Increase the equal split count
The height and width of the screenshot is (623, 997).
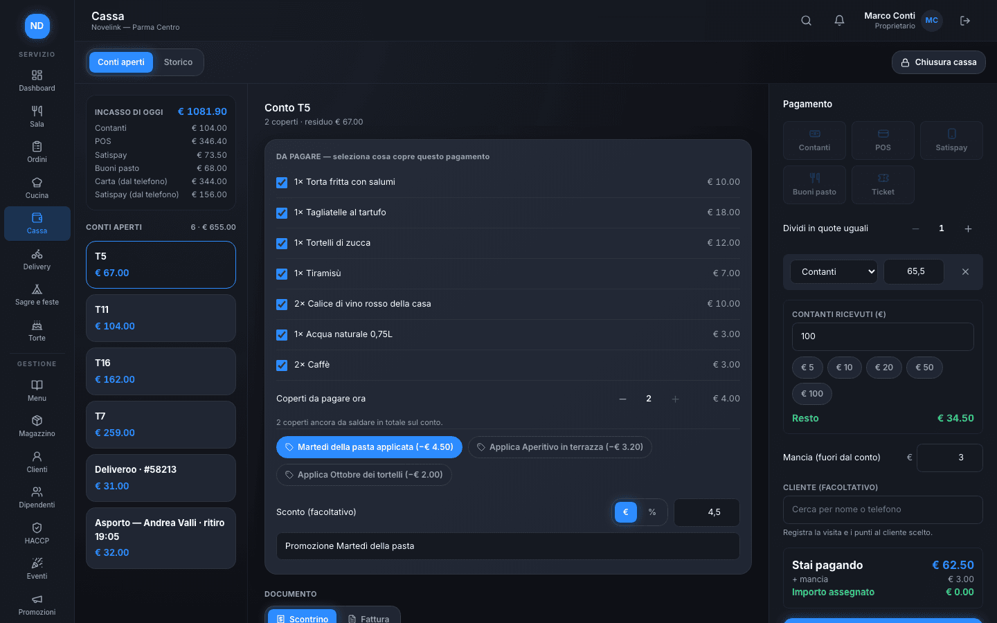pyautogui.click(x=968, y=228)
